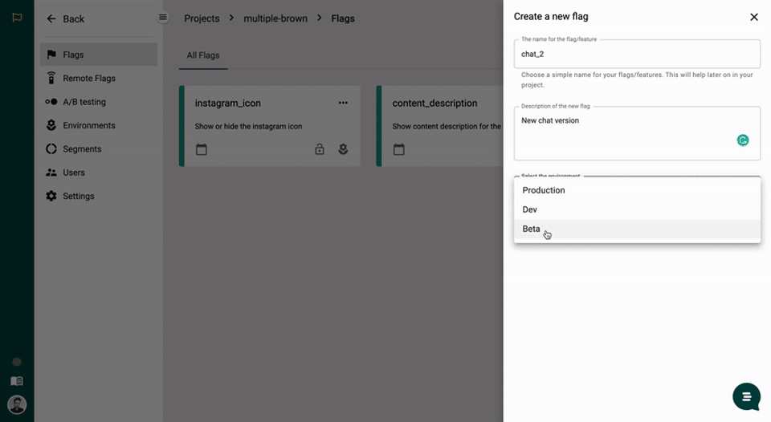The width and height of the screenshot is (771, 422).
Task: Open Users page
Action: [x=98, y=172]
